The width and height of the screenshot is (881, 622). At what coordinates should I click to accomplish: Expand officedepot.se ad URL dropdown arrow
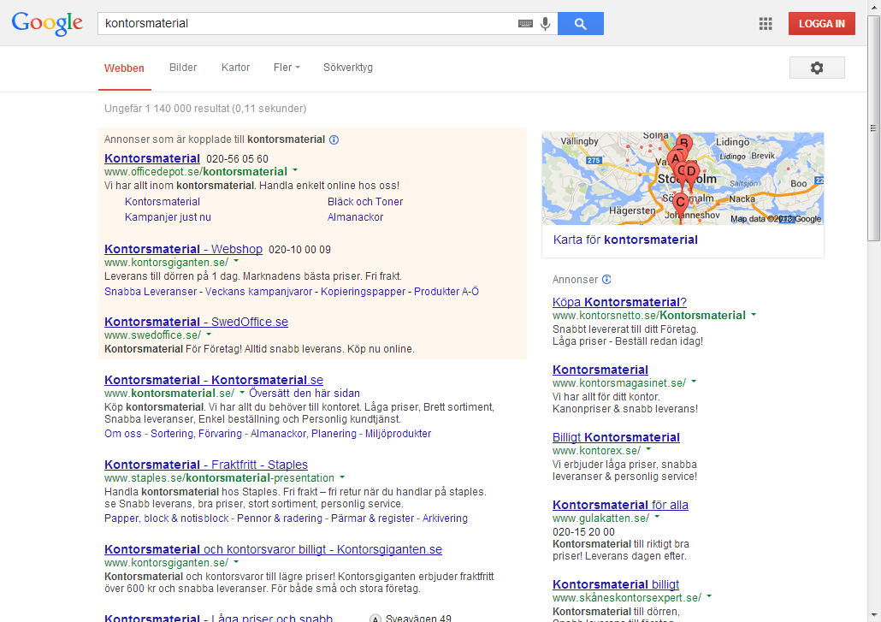295,170
